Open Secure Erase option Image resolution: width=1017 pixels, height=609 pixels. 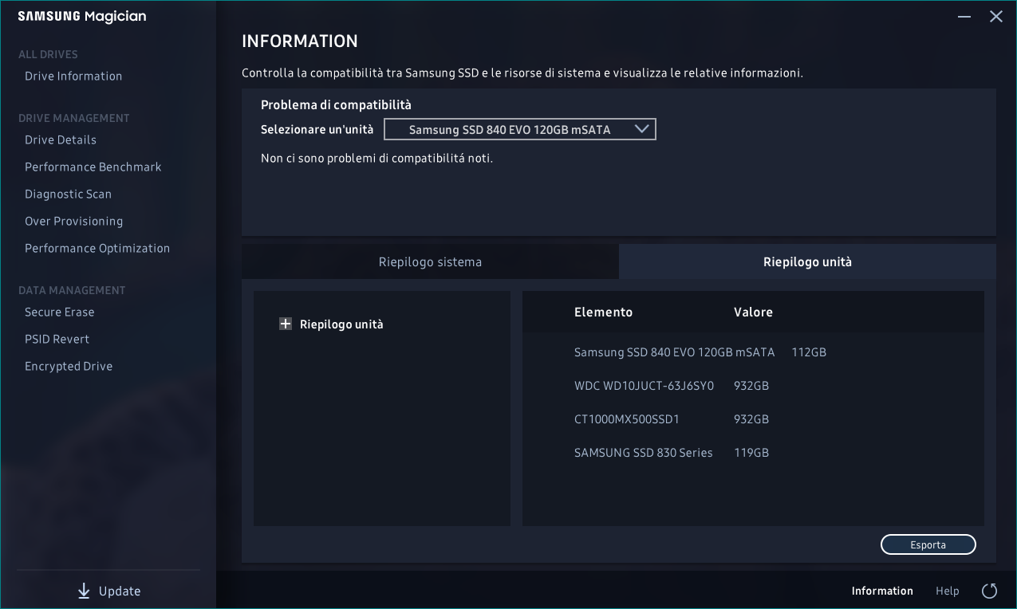[60, 312]
